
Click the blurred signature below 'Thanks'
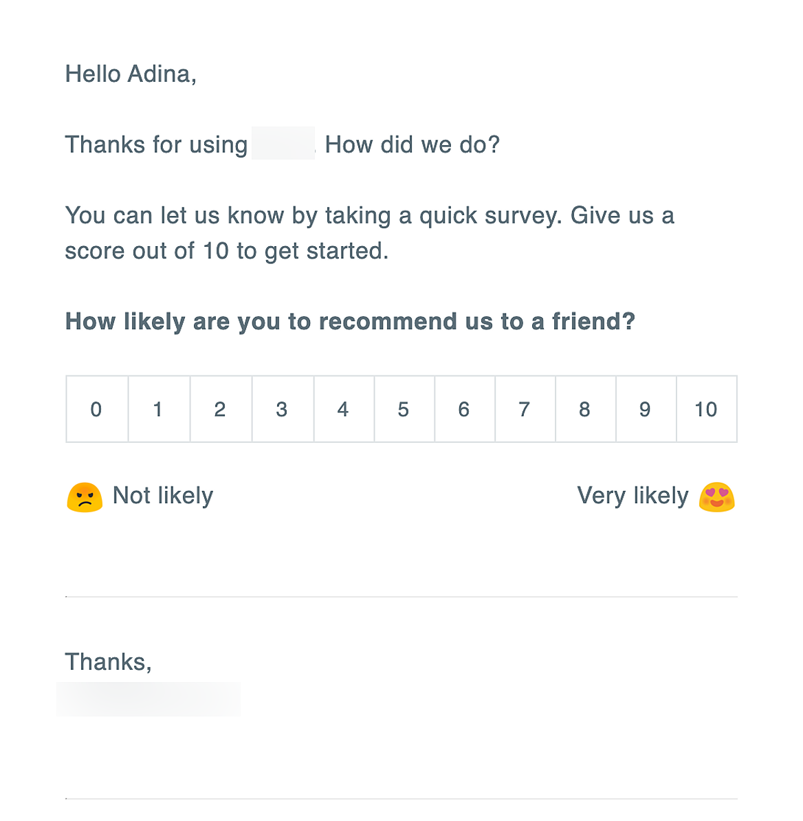point(148,699)
